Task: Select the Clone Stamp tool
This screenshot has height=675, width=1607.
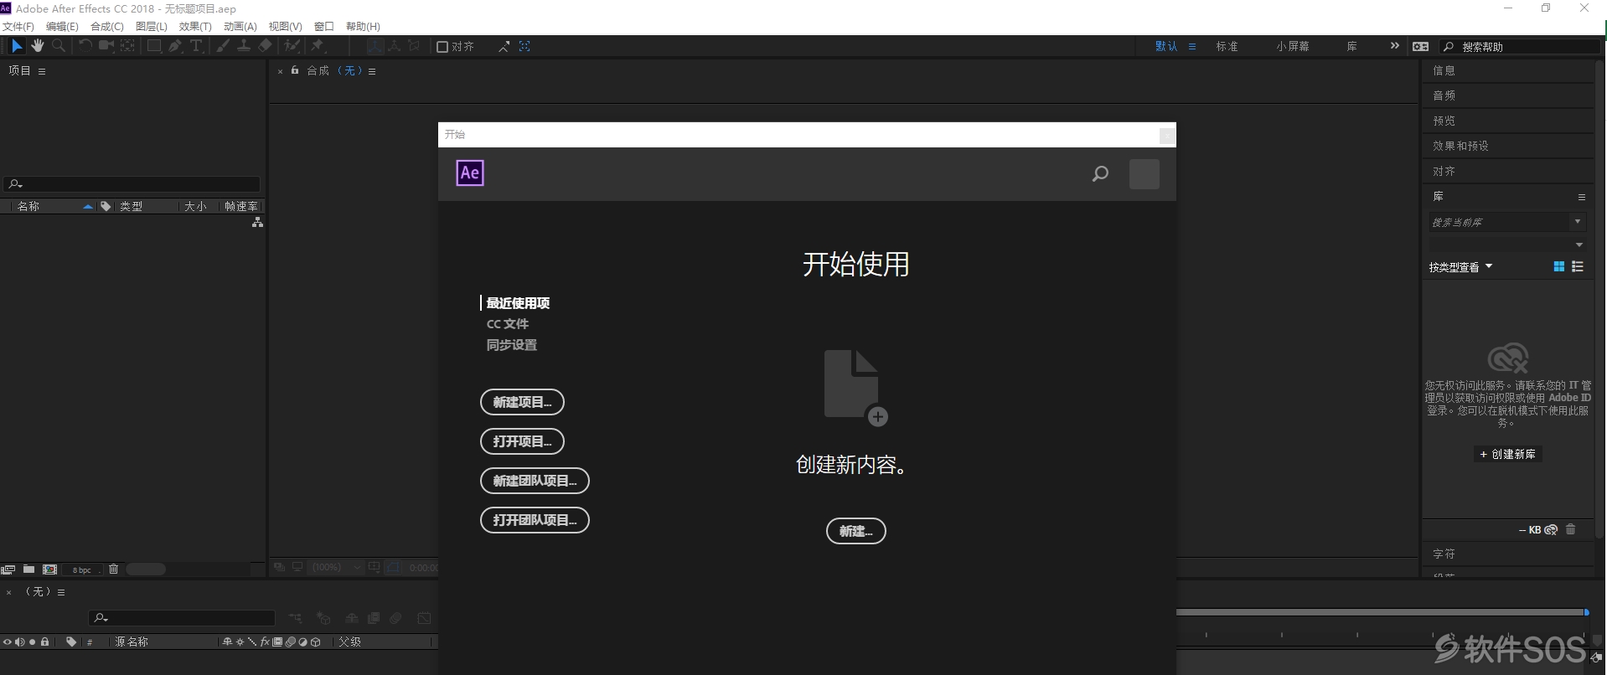Action: [x=244, y=46]
